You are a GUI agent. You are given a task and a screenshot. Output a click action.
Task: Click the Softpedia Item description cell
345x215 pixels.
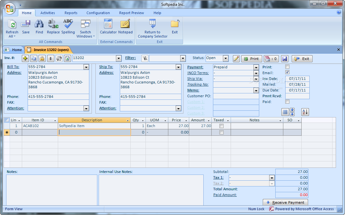coord(94,126)
